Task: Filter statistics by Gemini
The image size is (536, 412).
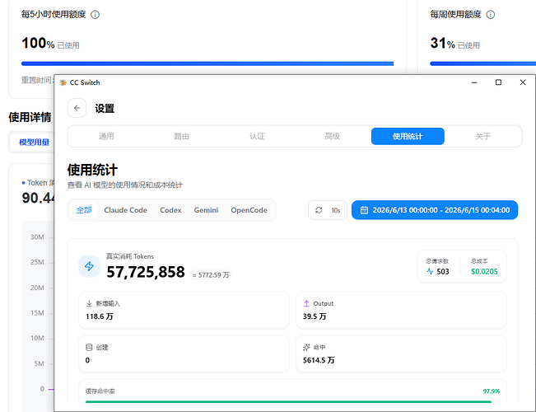Action: [x=206, y=210]
